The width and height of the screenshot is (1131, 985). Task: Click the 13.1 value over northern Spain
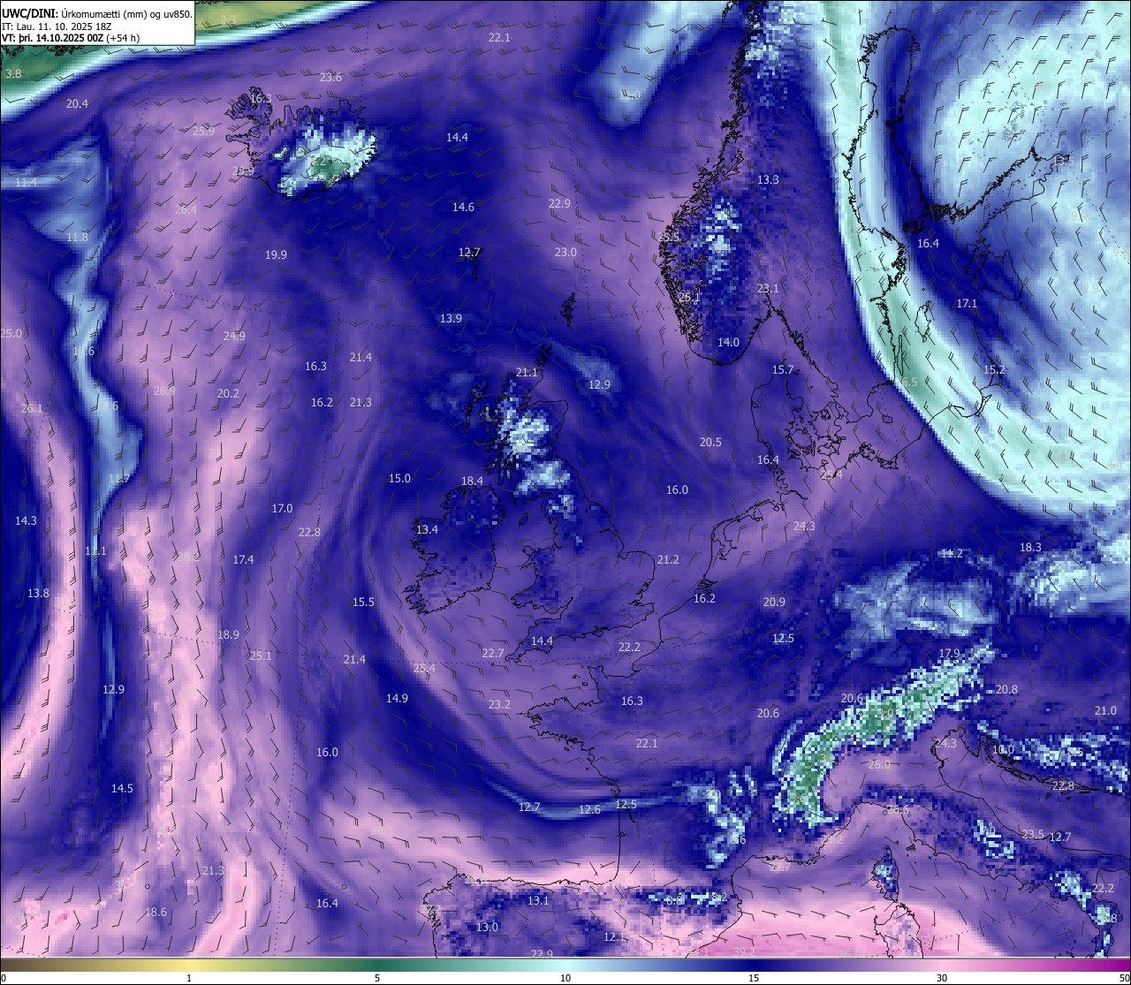tap(538, 901)
